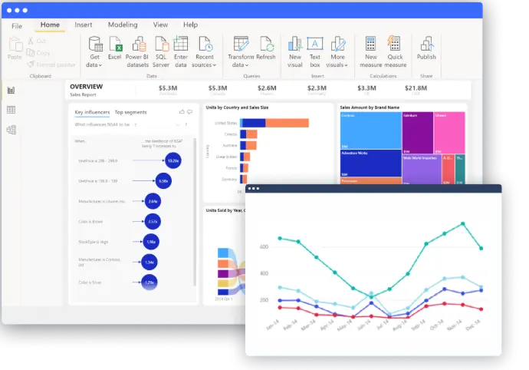
Task: Select the pink Litware treemap tile
Action: coord(449,133)
